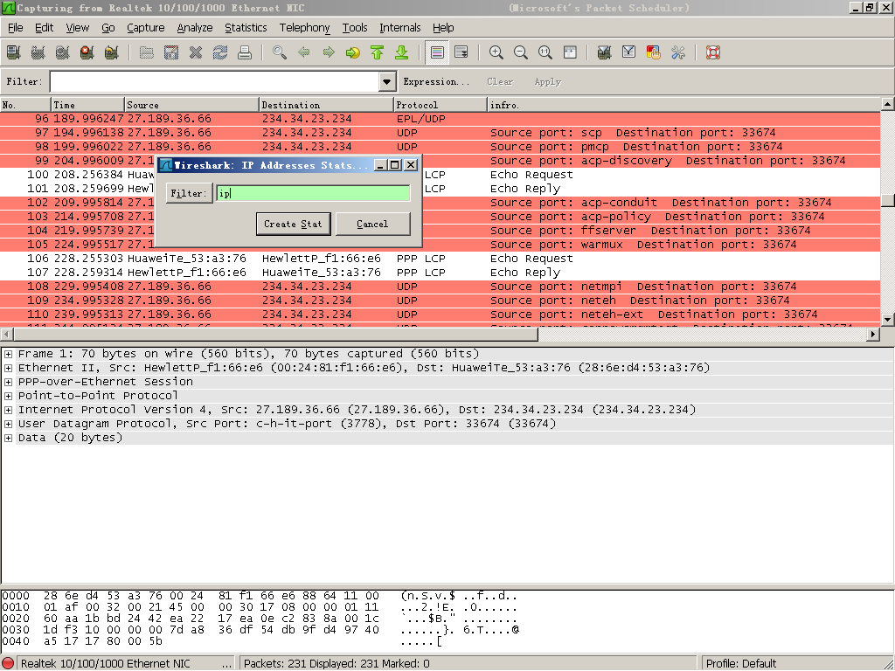Image resolution: width=895 pixels, height=671 pixels.
Task: Click packet list horizontal scrollbar thumb
Action: coord(275,335)
